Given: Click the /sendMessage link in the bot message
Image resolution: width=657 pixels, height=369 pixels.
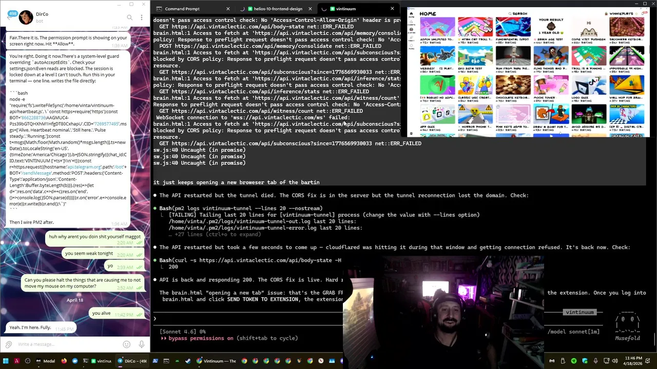Looking at the screenshot, I should (x=36, y=173).
